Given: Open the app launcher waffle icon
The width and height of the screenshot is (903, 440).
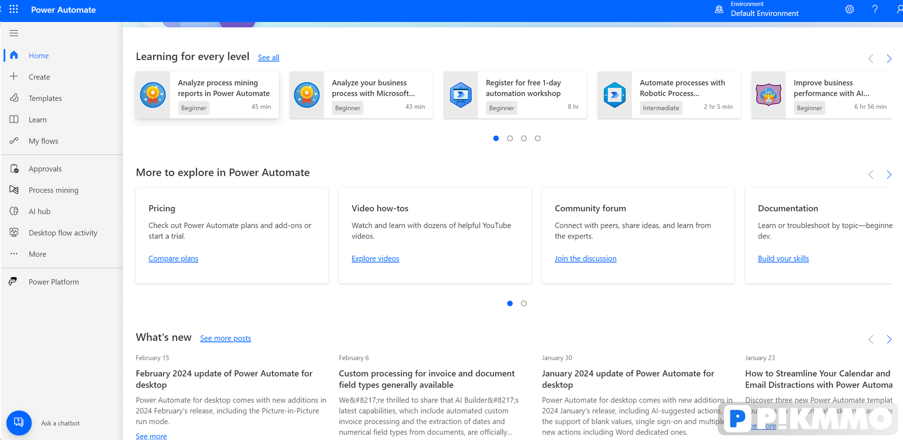Looking at the screenshot, I should coord(14,9).
